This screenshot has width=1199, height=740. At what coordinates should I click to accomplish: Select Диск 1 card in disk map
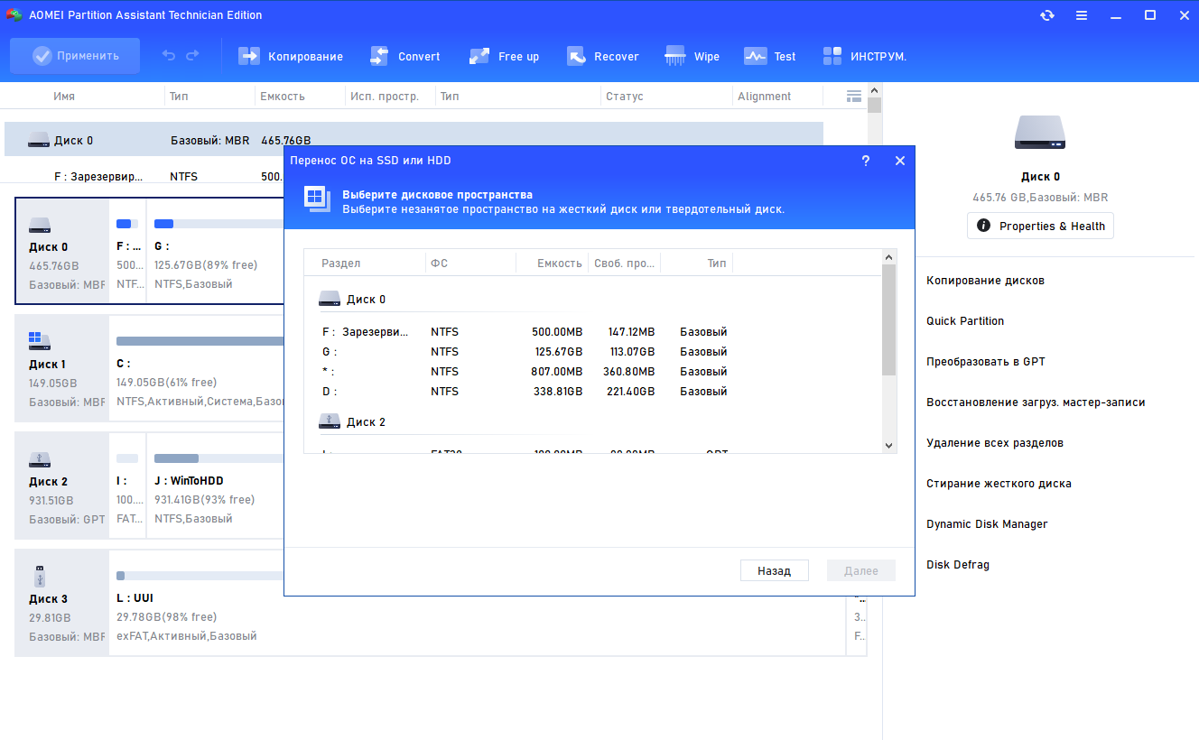coord(62,368)
